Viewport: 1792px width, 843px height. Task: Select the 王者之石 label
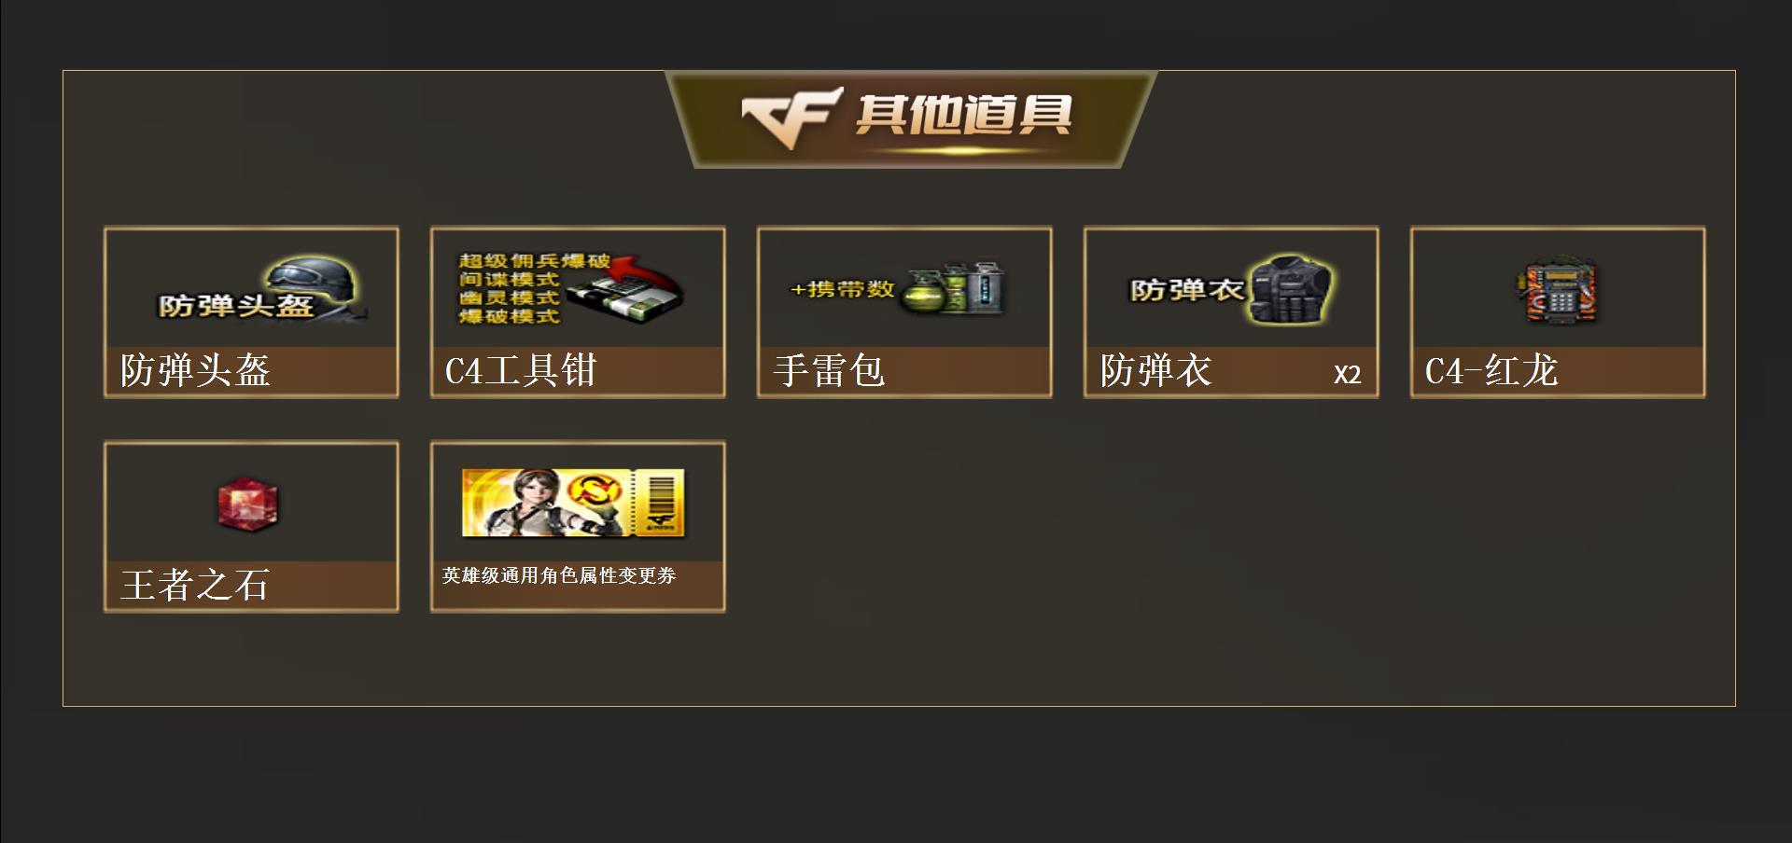pos(195,586)
